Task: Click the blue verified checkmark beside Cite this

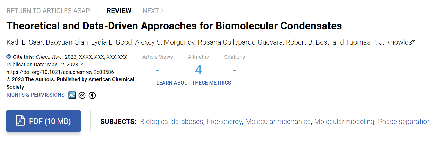Action: point(9,57)
